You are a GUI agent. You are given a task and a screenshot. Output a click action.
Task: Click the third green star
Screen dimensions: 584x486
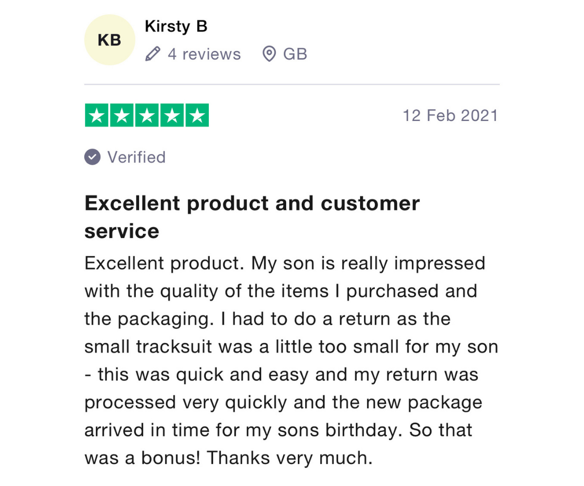point(146,115)
